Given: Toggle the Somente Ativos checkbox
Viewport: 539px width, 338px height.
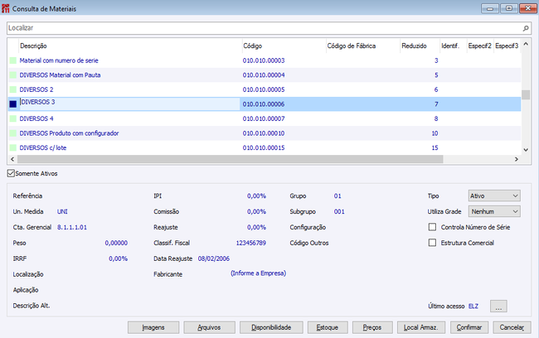Looking at the screenshot, I should [x=11, y=173].
